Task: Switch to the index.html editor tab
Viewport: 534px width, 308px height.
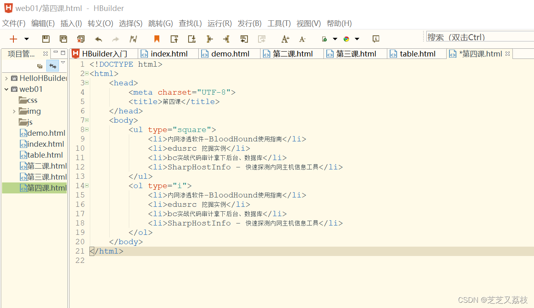Action: 168,54
